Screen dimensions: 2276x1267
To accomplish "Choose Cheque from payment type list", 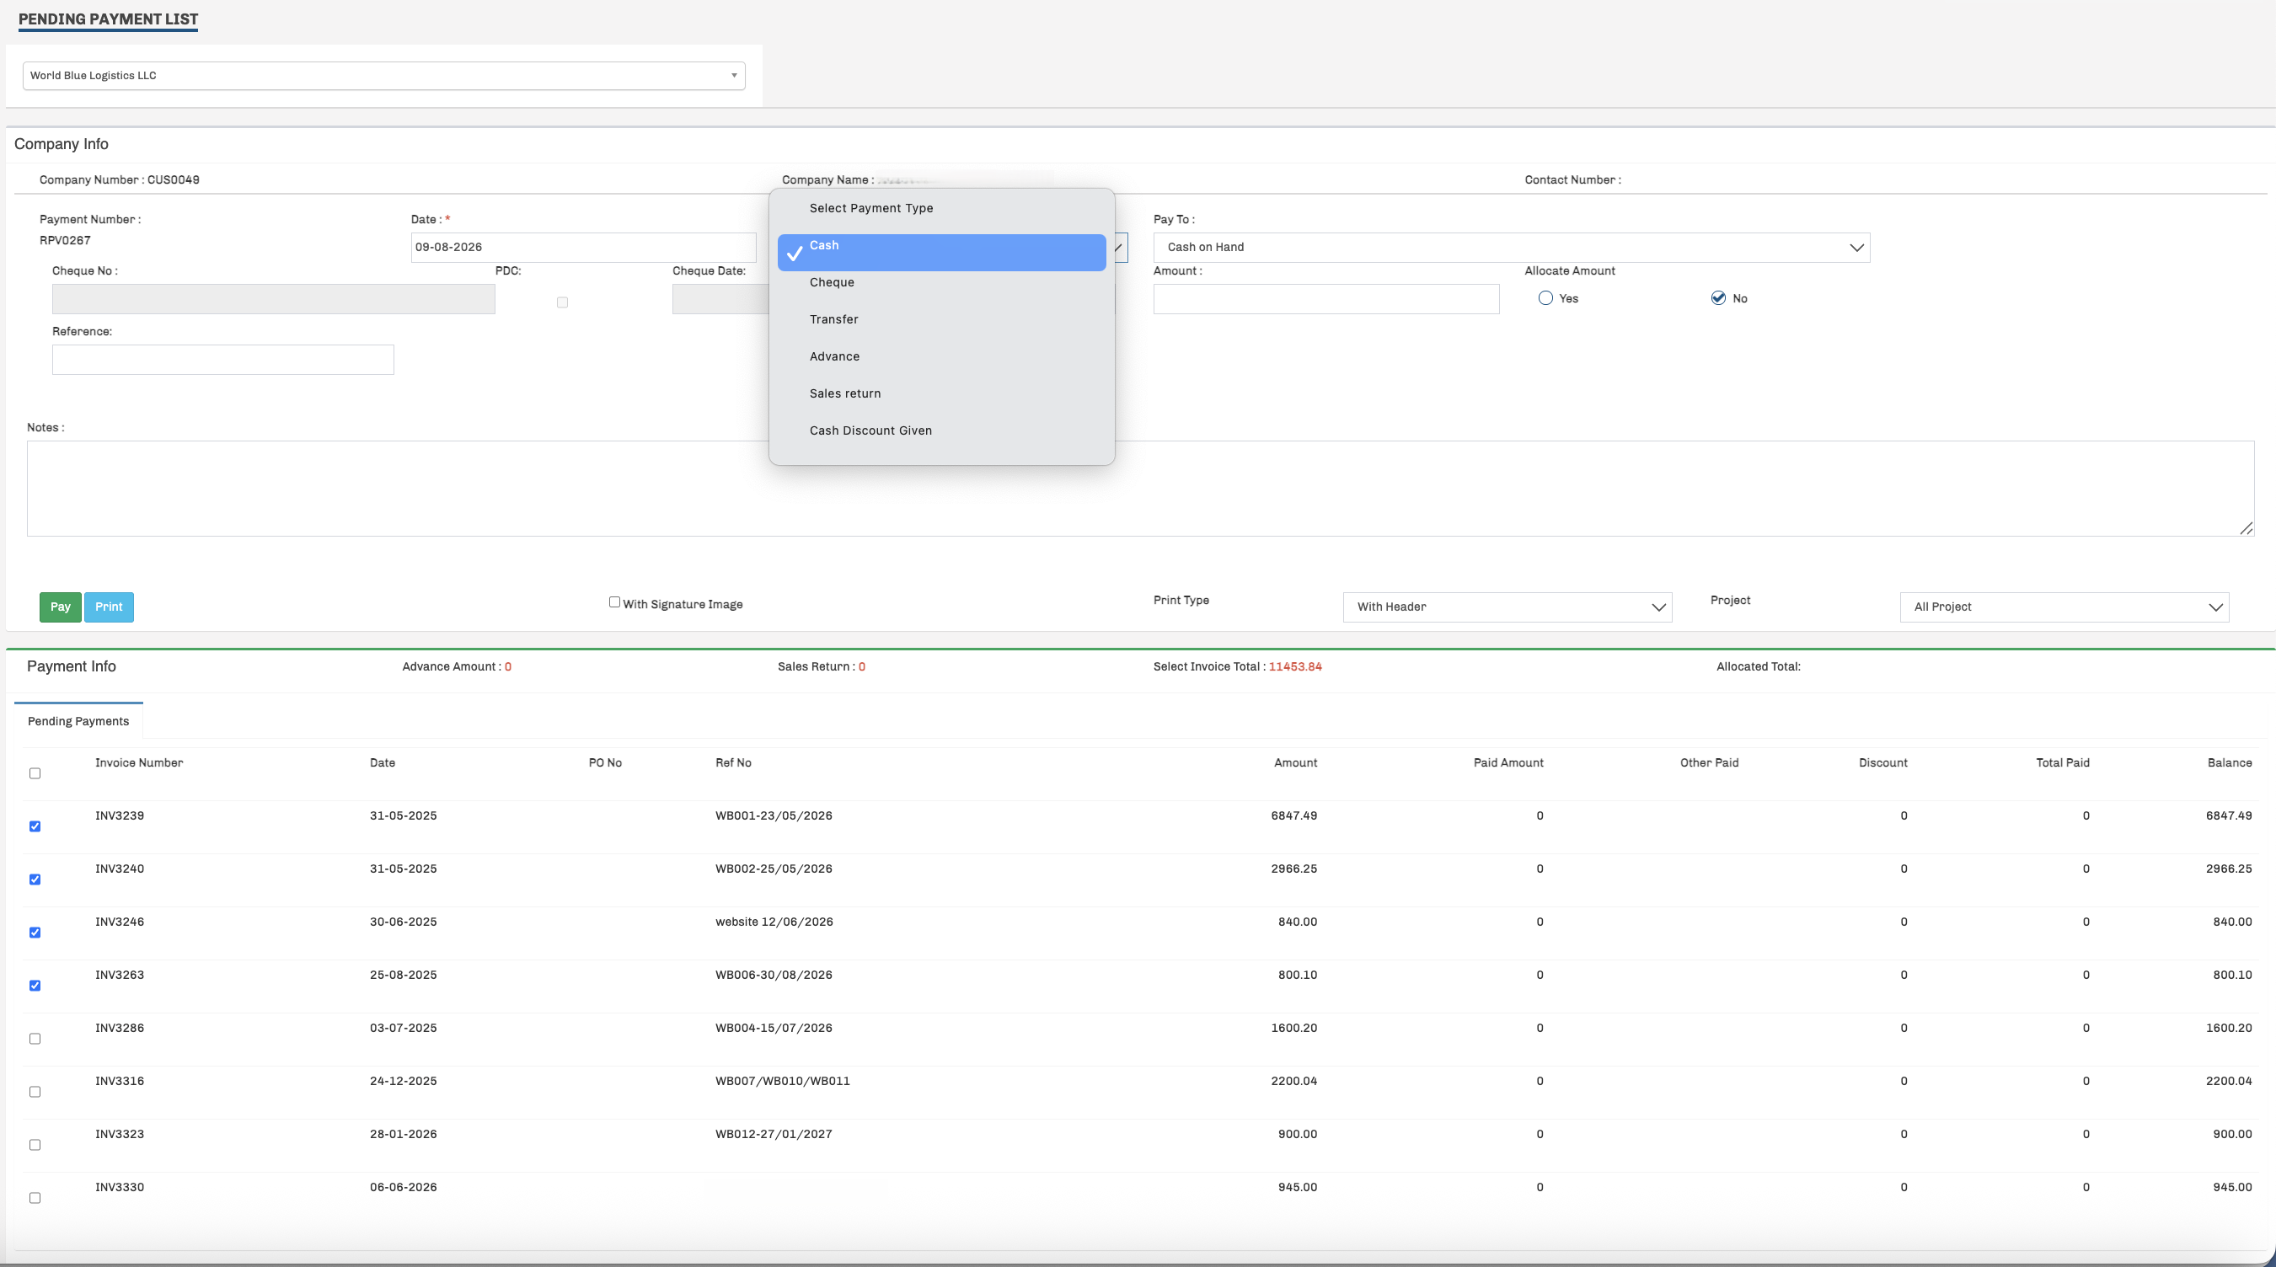I will tap(941, 283).
